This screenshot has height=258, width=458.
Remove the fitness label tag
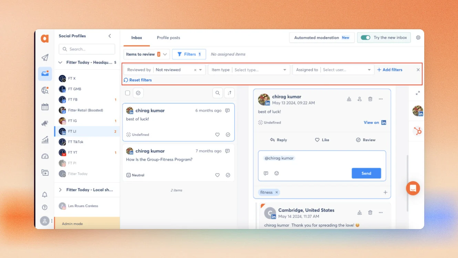tap(277, 192)
